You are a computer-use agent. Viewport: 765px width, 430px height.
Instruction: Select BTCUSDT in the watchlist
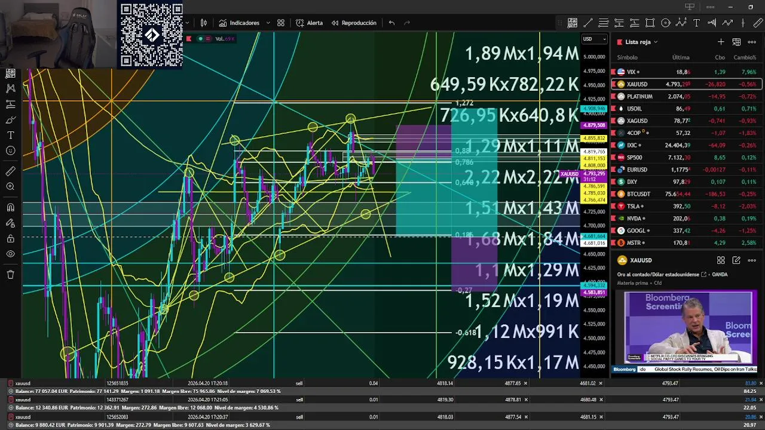tap(686, 194)
